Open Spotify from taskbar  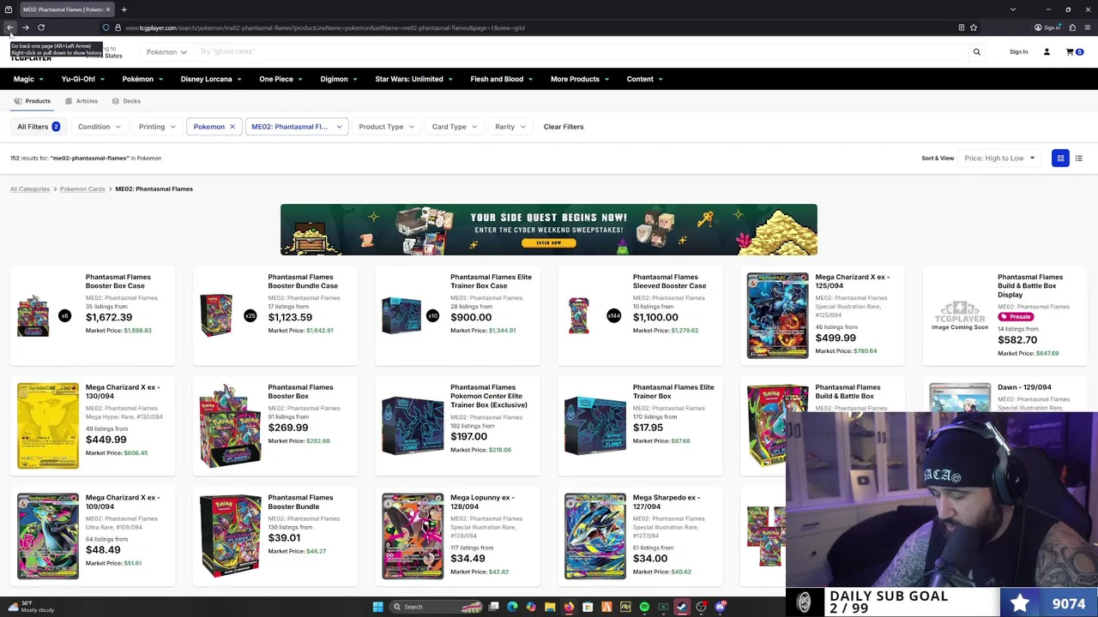click(x=644, y=607)
